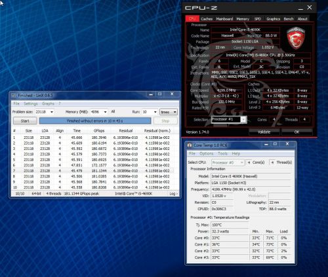Expand the Problem size dropdown in LinX

(52, 112)
